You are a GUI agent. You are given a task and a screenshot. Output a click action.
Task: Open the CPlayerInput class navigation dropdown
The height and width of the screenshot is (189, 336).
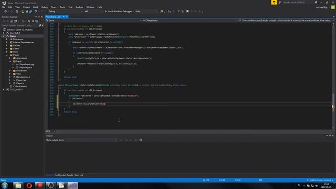coord(190,20)
